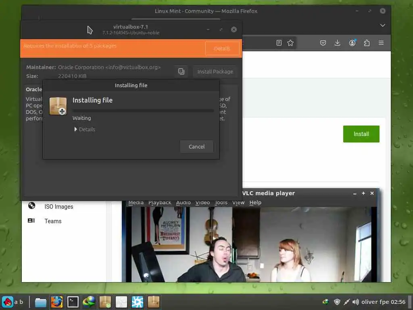The height and width of the screenshot is (310, 413).
Task: Open Firefox downloads panel
Action: click(337, 43)
